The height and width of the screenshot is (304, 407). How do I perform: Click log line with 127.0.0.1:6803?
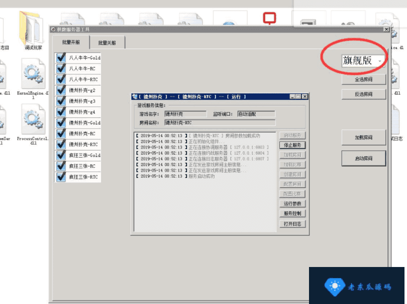coord(202,147)
